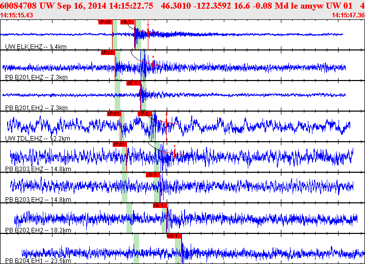The image size is (365, 264).
Task: Select the iS 1 pick flag on TDL trace
Action: [x=144, y=114]
